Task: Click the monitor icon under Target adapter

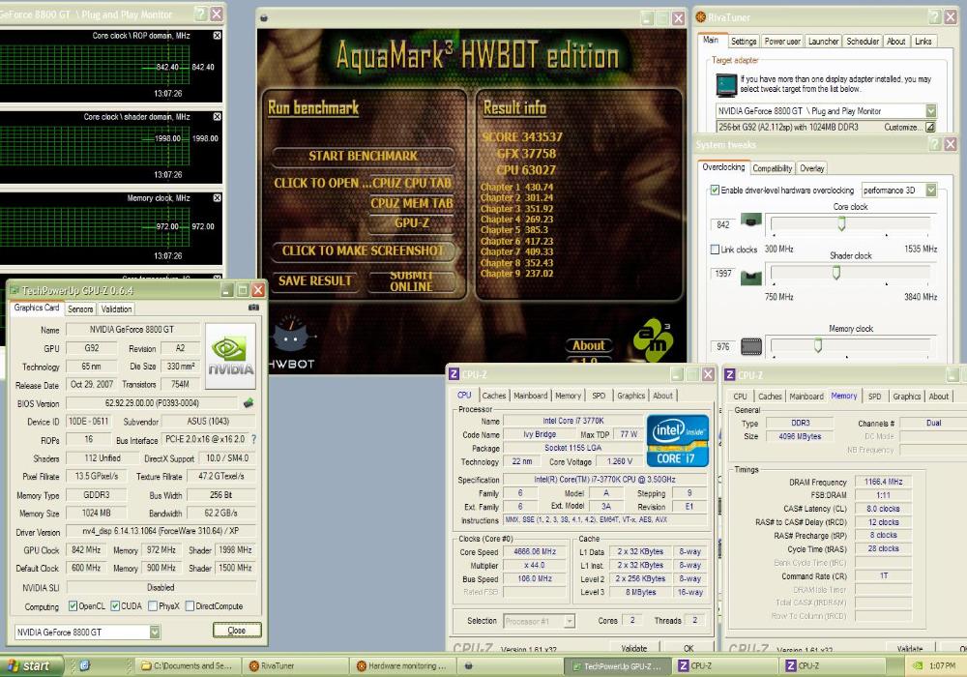Action: pyautogui.click(x=726, y=85)
